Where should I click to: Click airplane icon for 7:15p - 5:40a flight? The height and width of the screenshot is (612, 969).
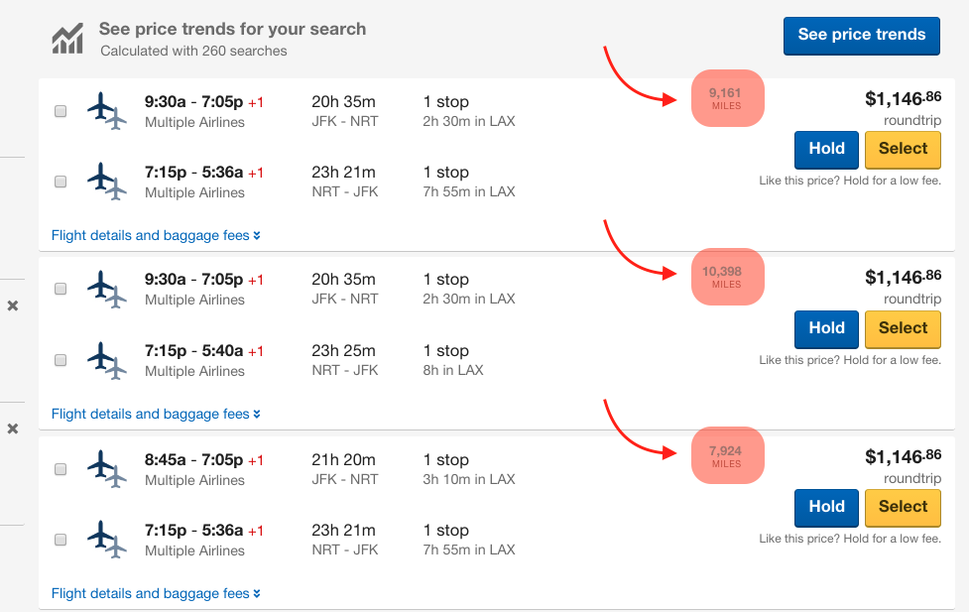(107, 360)
